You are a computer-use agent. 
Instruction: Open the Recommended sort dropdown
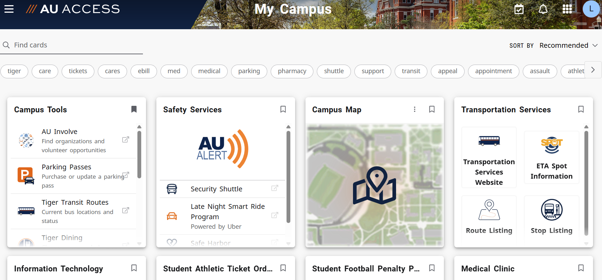pos(568,45)
